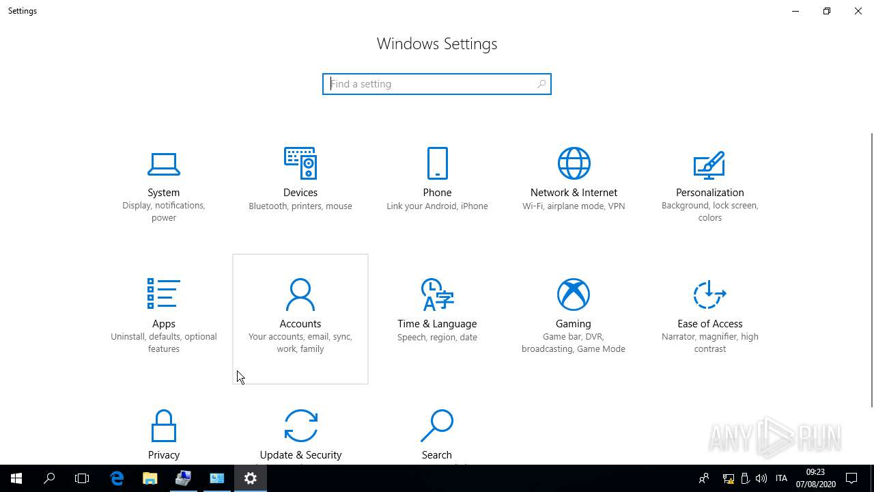This screenshot has height=492, width=874.
Task: Open the People icon in system tray
Action: (704, 478)
